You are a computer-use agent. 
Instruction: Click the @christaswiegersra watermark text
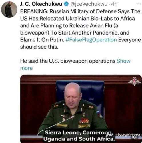126,135
